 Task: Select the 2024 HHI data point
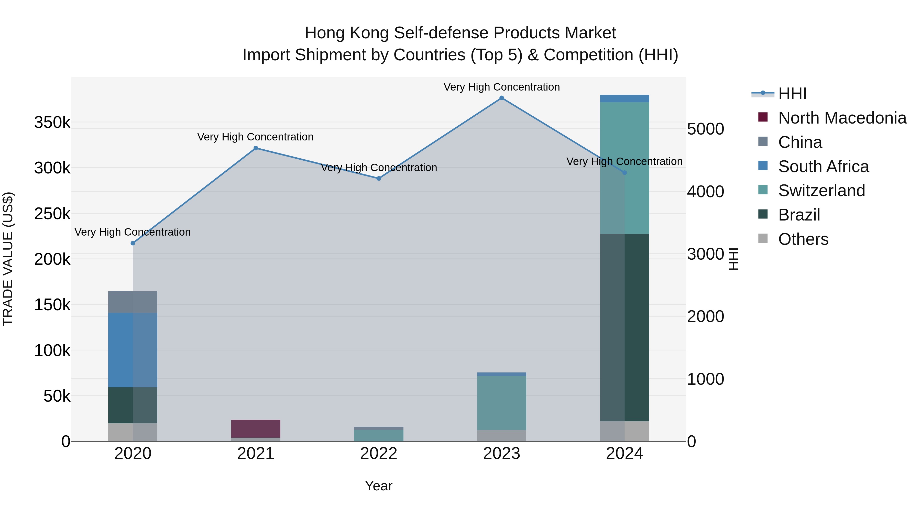tap(624, 173)
